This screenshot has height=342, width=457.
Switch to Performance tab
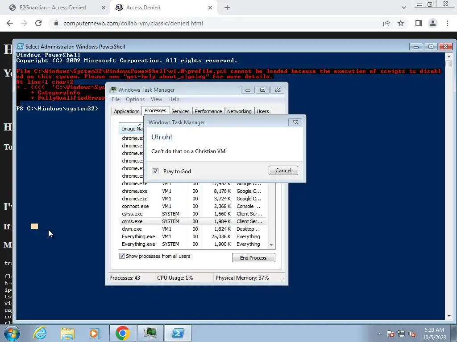pos(208,111)
